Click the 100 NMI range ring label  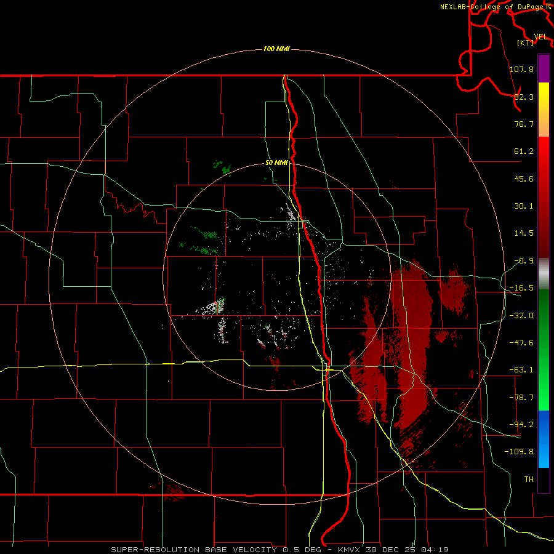pos(276,49)
